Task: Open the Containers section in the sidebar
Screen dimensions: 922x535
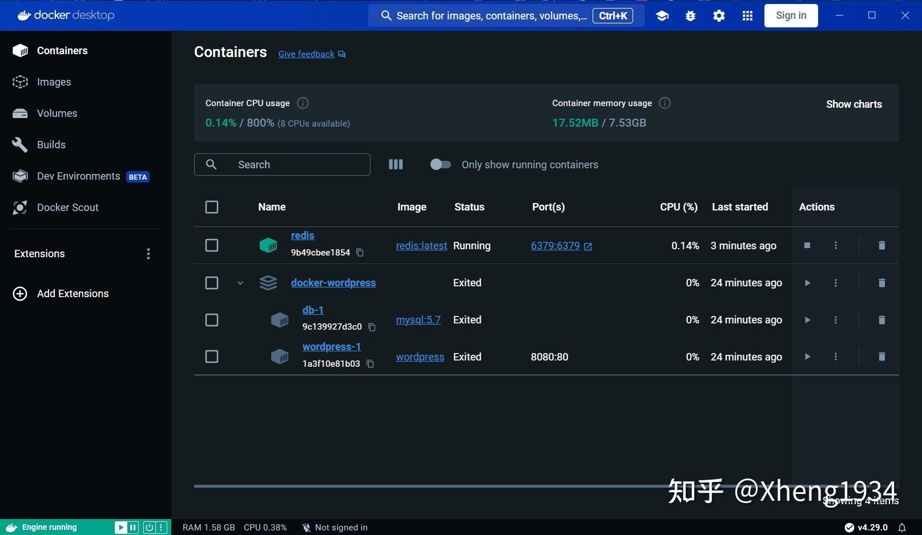Action: (62, 50)
